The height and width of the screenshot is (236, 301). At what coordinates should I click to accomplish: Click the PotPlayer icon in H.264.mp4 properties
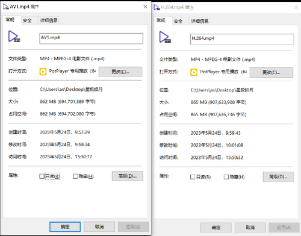point(194,72)
